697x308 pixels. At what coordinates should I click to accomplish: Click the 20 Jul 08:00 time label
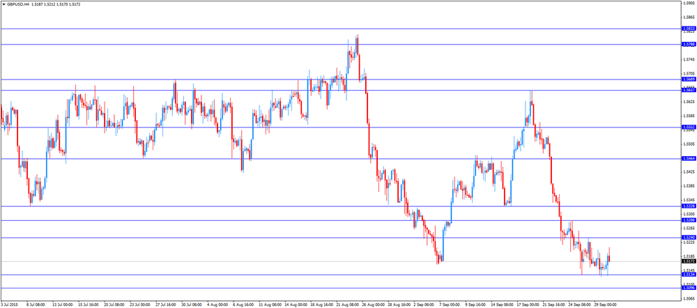[114, 305]
